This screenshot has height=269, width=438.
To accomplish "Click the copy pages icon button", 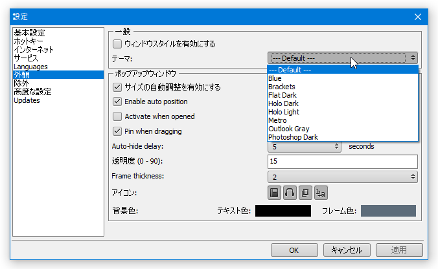I will point(305,193).
